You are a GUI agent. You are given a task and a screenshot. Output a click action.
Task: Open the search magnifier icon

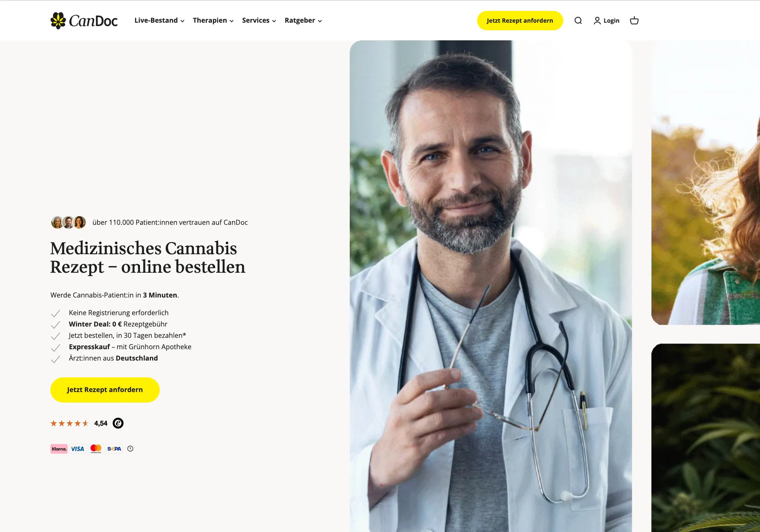coord(578,21)
